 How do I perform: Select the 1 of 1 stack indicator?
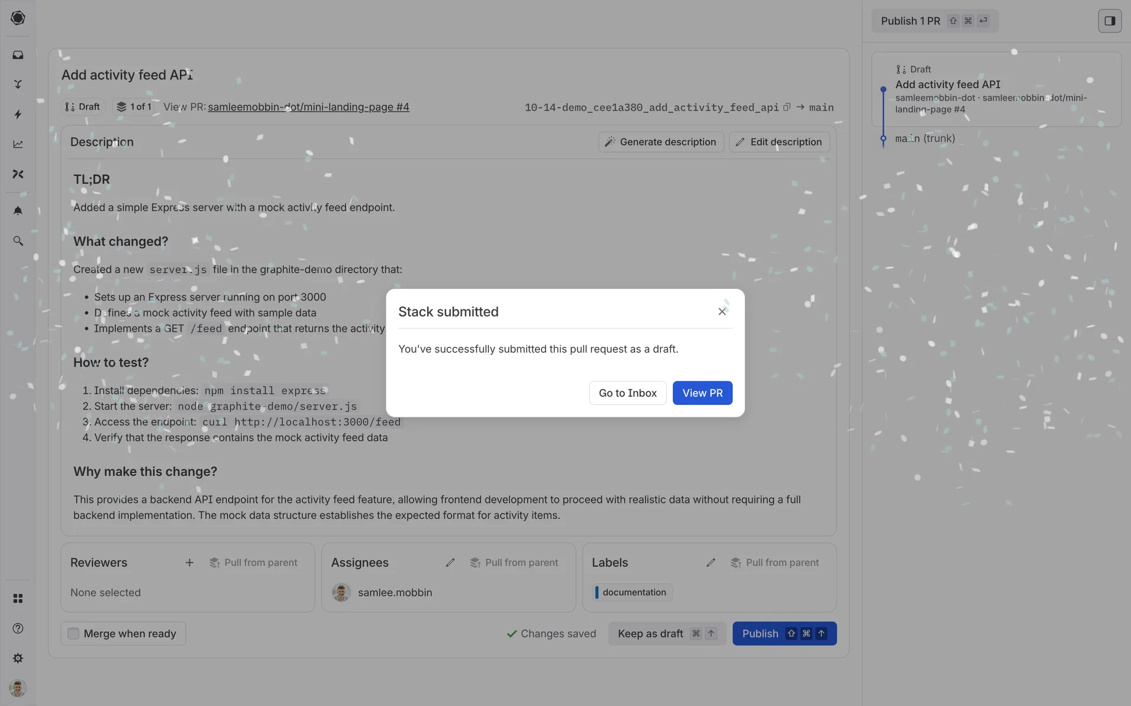134,107
